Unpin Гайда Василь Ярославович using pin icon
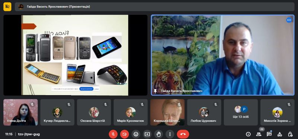 click(155, 91)
